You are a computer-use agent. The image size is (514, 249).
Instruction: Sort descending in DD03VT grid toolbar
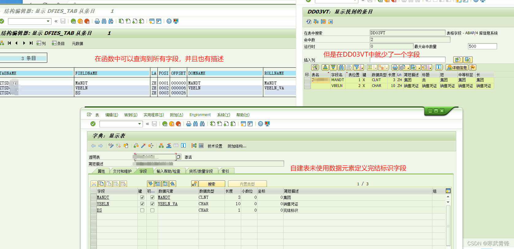click(x=333, y=67)
